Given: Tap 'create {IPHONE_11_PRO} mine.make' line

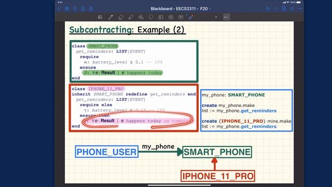Looking at the screenshot, I should (x=246, y=121).
